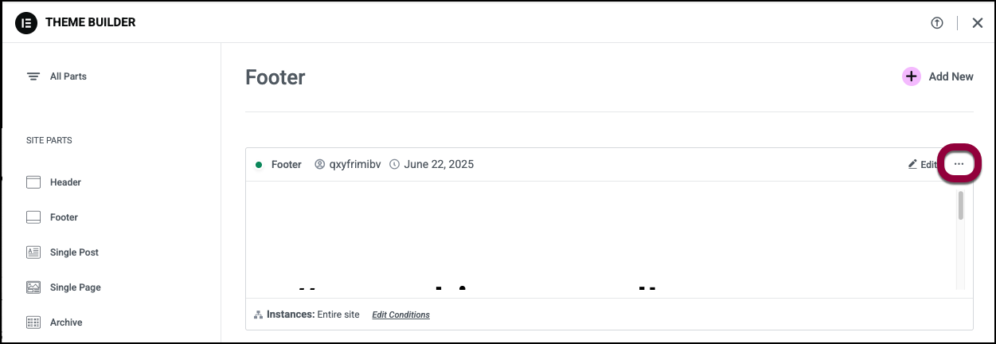The height and width of the screenshot is (344, 996).
Task: Click the Single Post icon
Action: [33, 252]
